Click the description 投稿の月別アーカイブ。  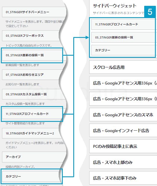[x=20, y=167]
